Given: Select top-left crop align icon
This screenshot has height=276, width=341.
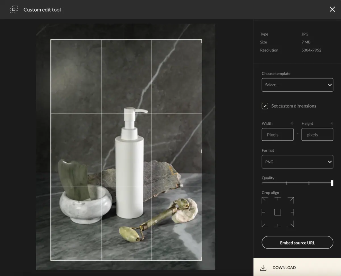Looking at the screenshot, I should pos(265,200).
